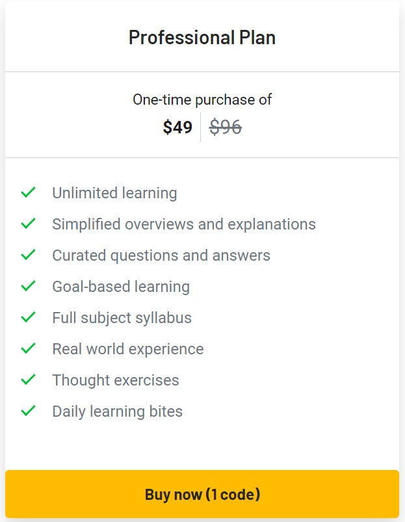Expand the Full subject syllabus item
Screen dimensions: 405x522
[122, 317]
